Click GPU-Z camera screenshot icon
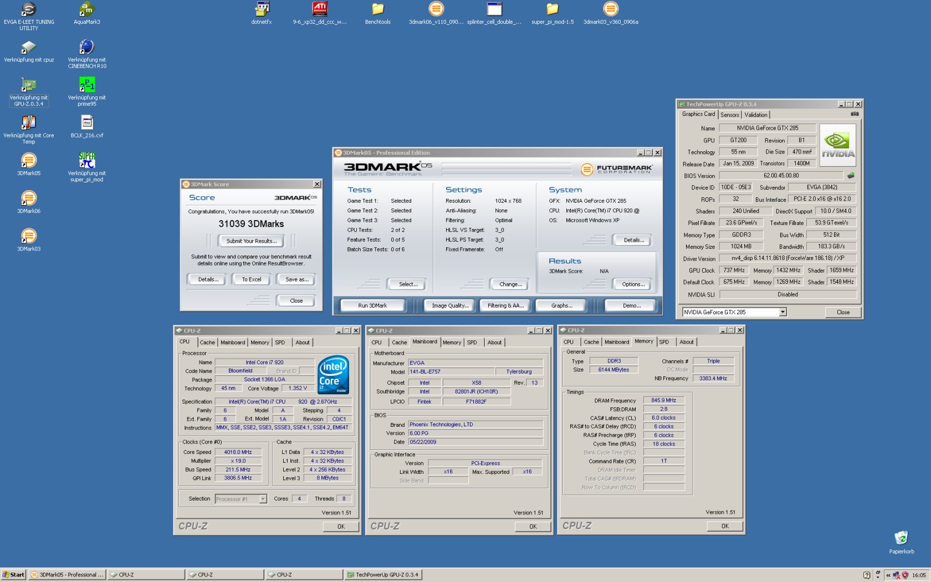The height and width of the screenshot is (582, 931). [855, 114]
